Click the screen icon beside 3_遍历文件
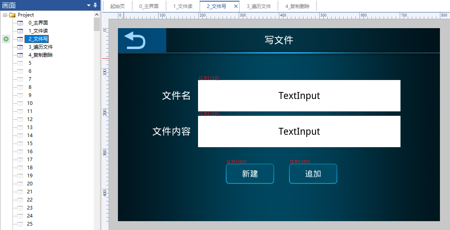The image size is (450, 230). [x=20, y=47]
